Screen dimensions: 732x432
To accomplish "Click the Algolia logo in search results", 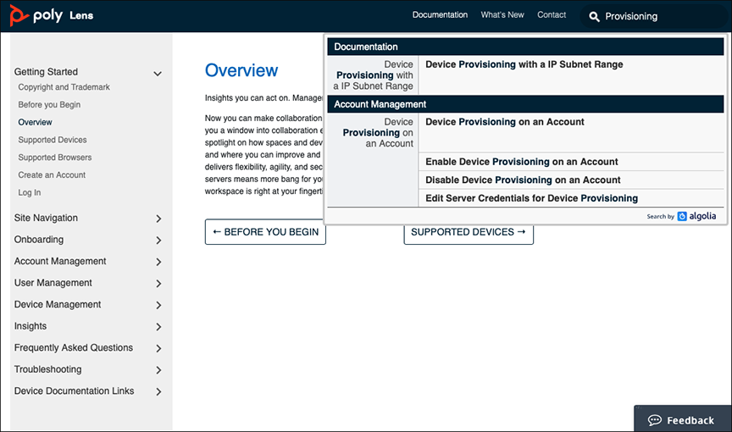I will coord(696,216).
